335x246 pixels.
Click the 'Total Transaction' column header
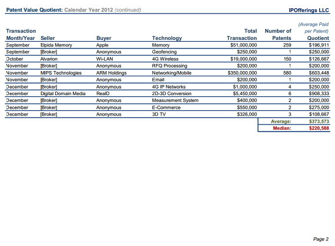[x=242, y=35]
